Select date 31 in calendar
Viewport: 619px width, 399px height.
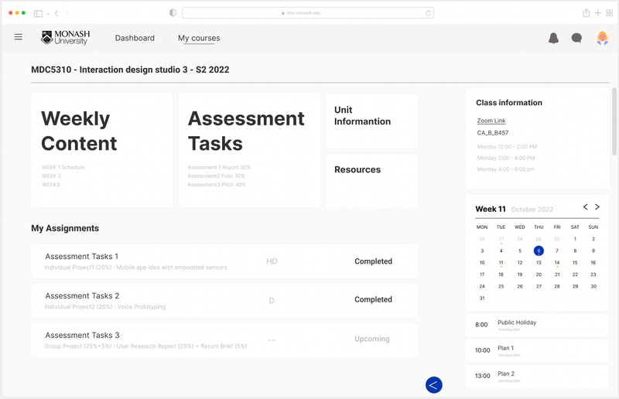coord(482,298)
